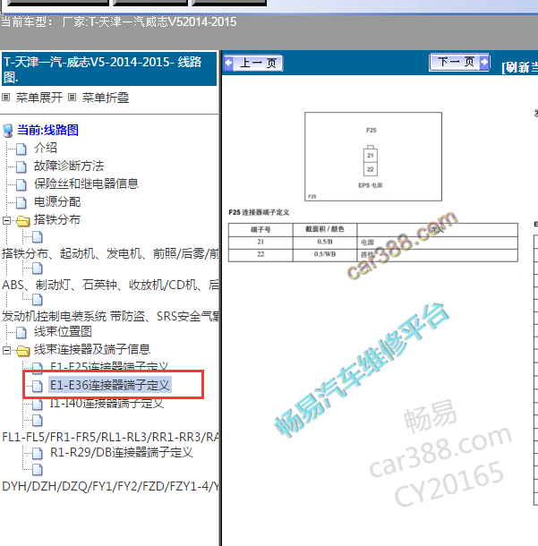The image size is (538, 546).
Task: Click the 0.5/B wire color cell
Action: (325, 243)
